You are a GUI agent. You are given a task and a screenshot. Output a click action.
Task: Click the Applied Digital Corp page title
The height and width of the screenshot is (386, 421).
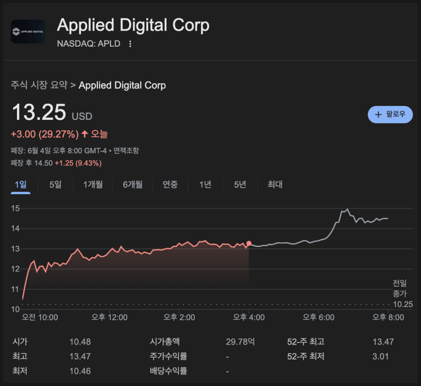tap(133, 25)
